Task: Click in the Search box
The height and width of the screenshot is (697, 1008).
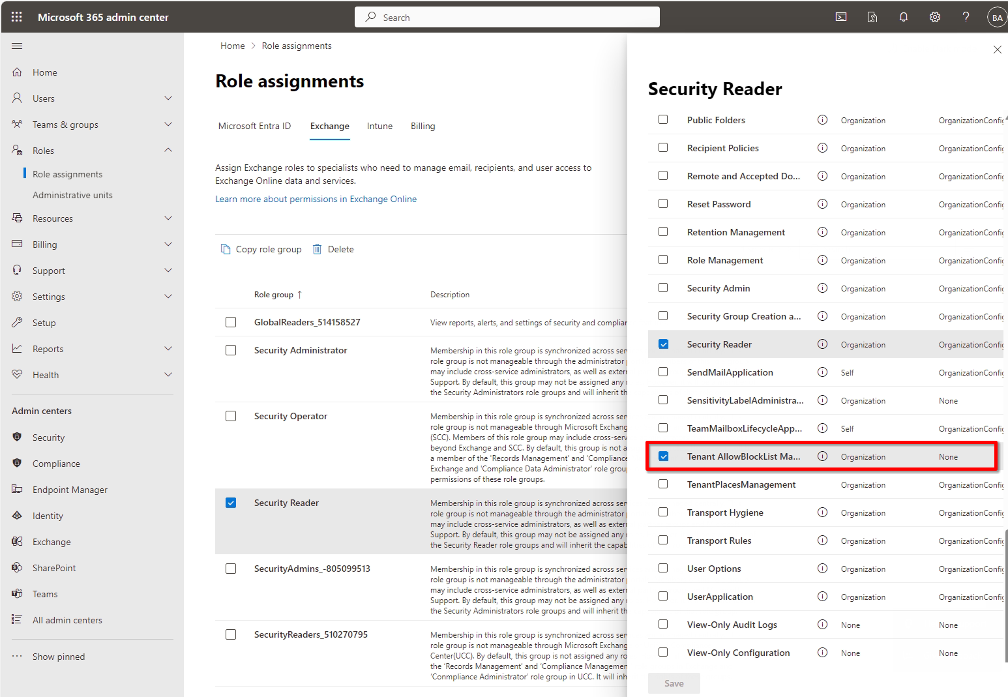Action: coord(507,17)
